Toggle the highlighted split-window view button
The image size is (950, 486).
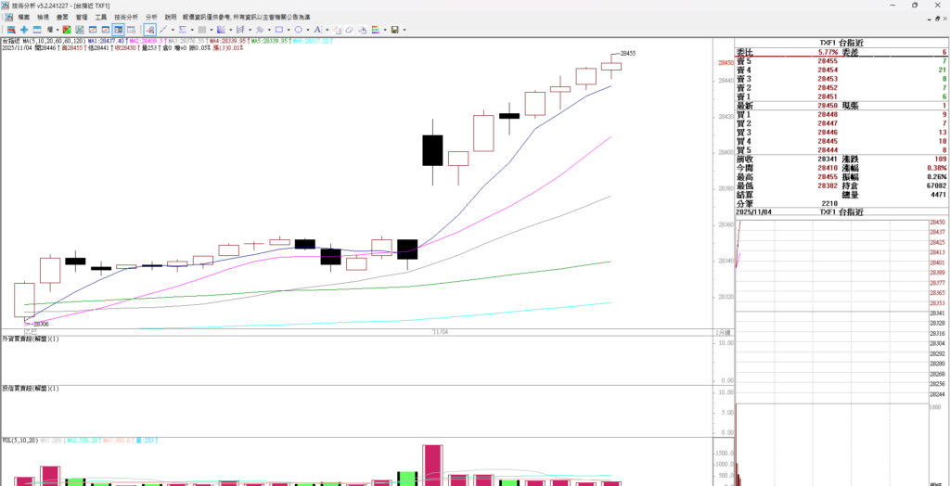[x=118, y=30]
